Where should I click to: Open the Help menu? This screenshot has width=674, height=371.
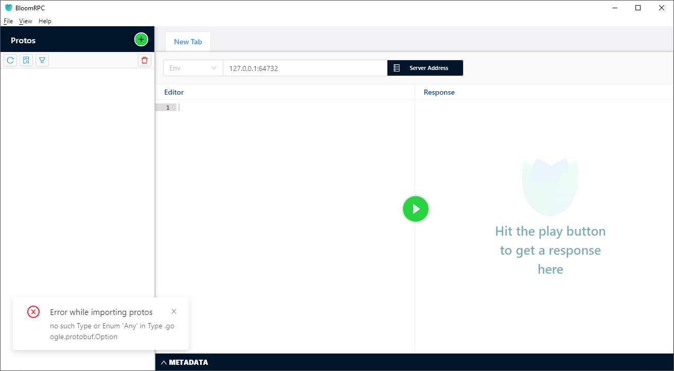tap(45, 21)
